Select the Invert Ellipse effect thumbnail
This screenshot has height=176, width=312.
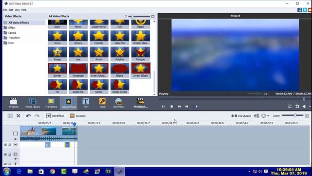point(140,70)
